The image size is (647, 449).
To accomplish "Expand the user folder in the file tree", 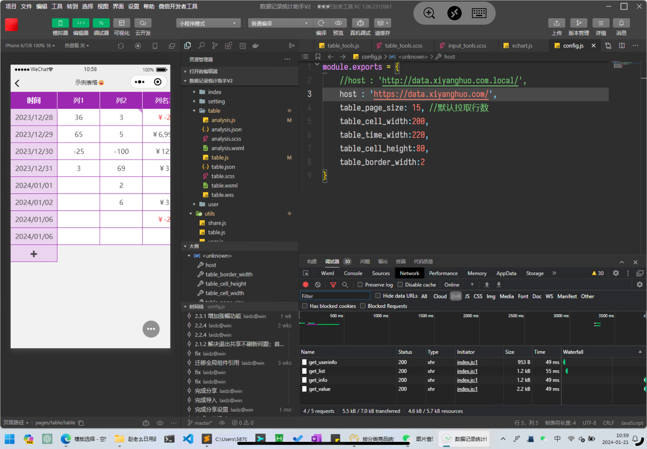I will [213, 204].
